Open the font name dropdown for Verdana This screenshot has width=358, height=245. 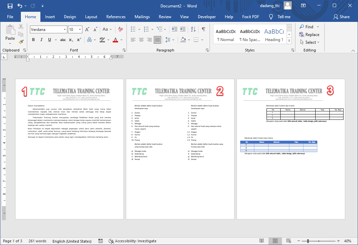[x=65, y=30]
